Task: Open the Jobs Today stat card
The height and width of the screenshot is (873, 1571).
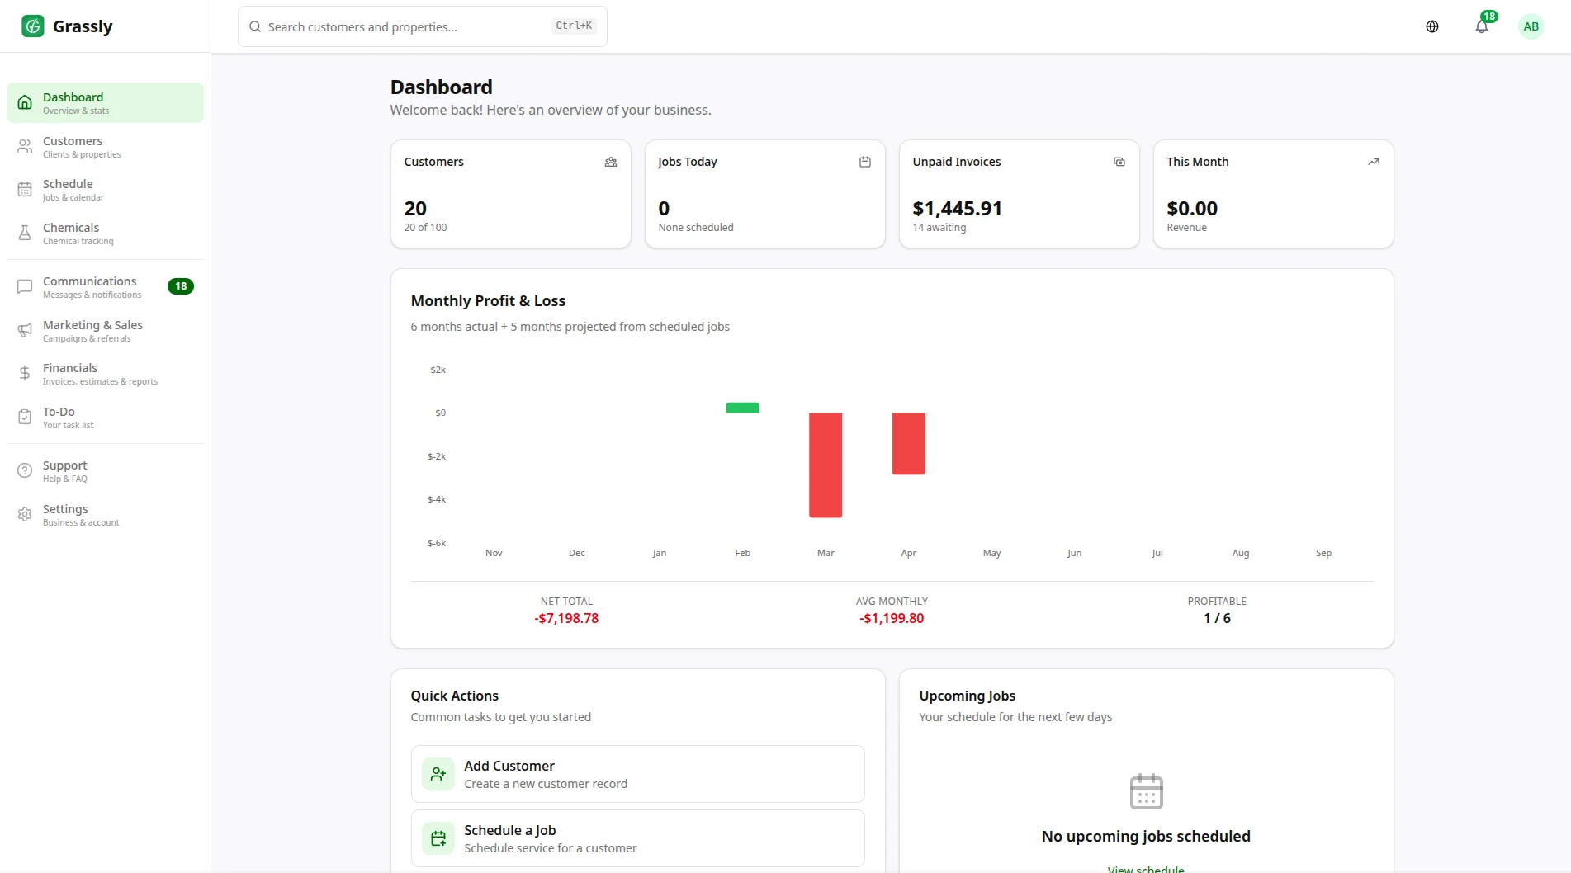Action: (x=765, y=194)
